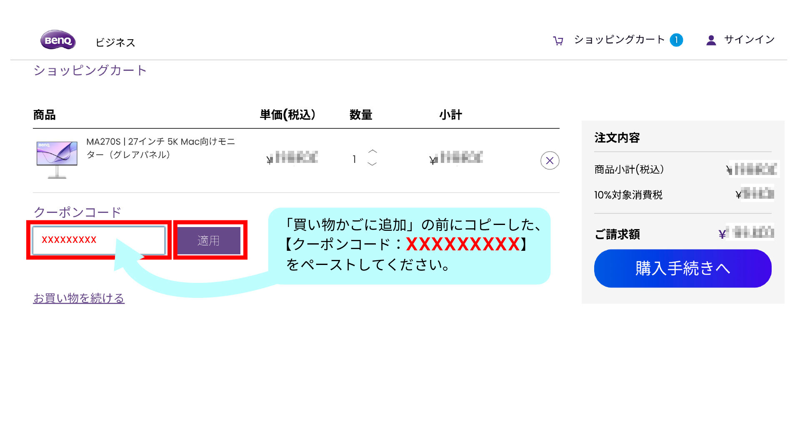Click the cart item count badge

(676, 40)
